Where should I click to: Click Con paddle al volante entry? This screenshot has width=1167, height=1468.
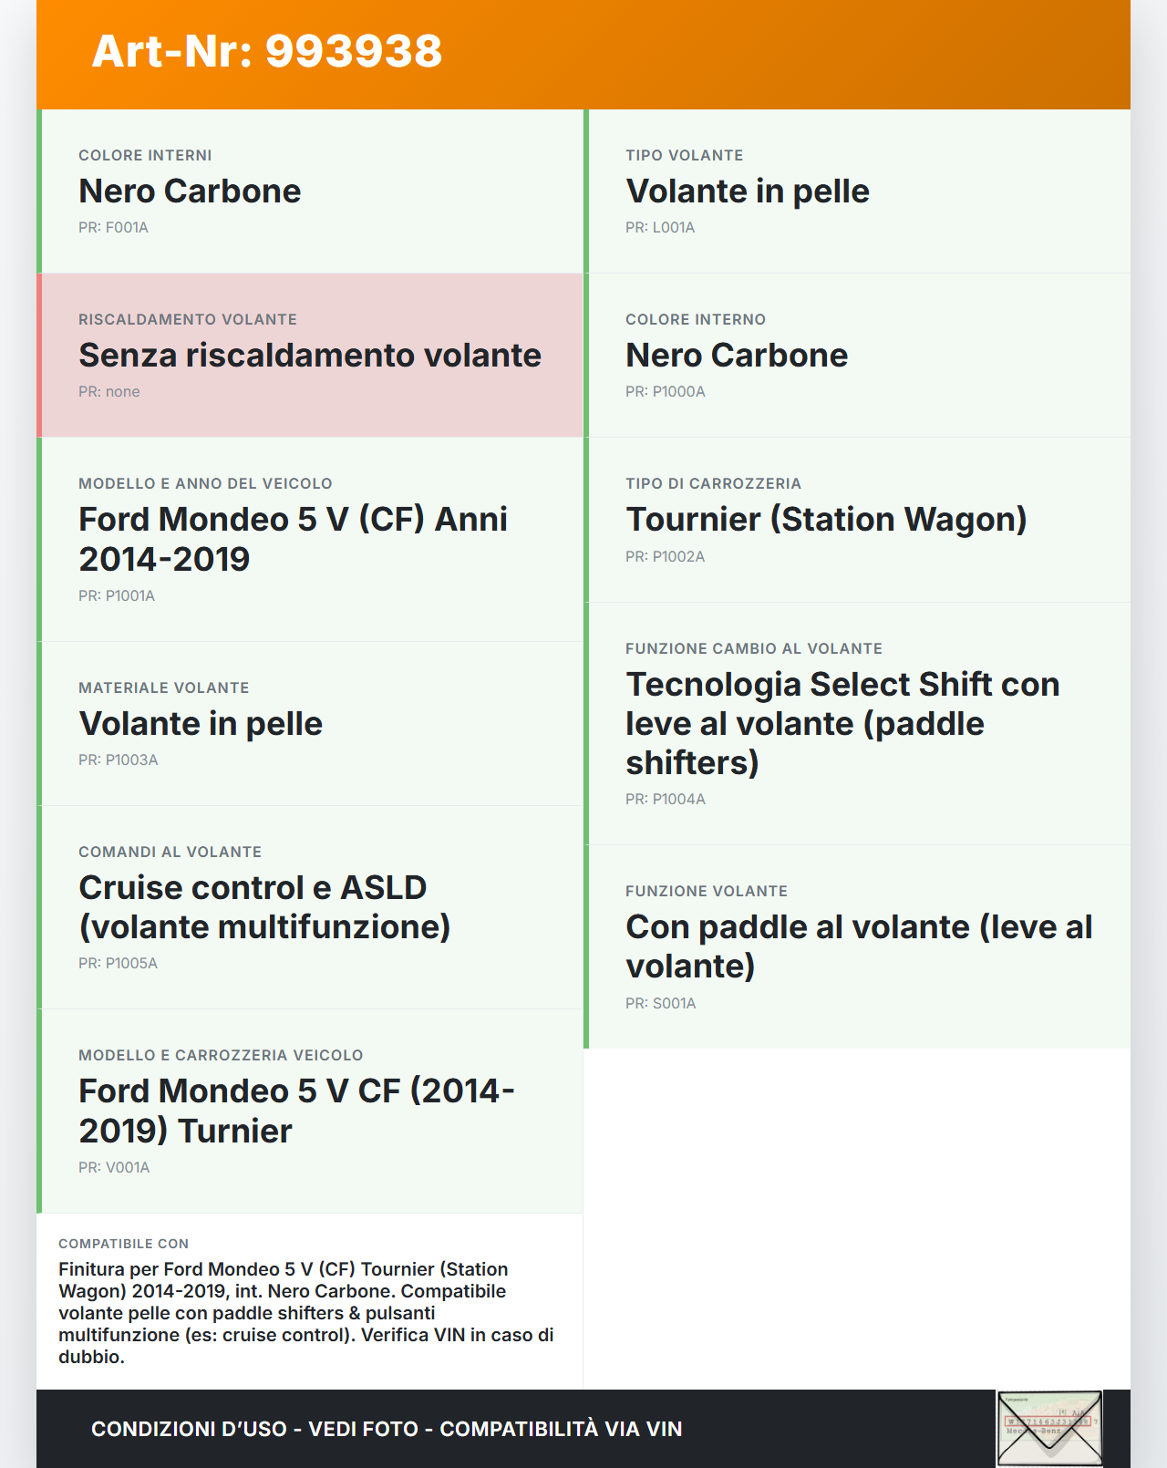click(858, 946)
